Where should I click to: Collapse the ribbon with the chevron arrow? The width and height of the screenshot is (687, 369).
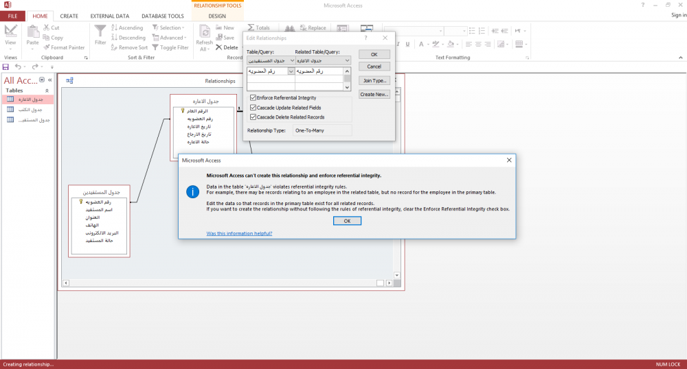tap(680, 58)
